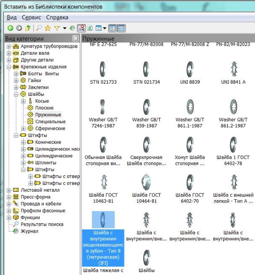255x275 pixels.
Task: Open the Сервис menu
Action: [32, 17]
